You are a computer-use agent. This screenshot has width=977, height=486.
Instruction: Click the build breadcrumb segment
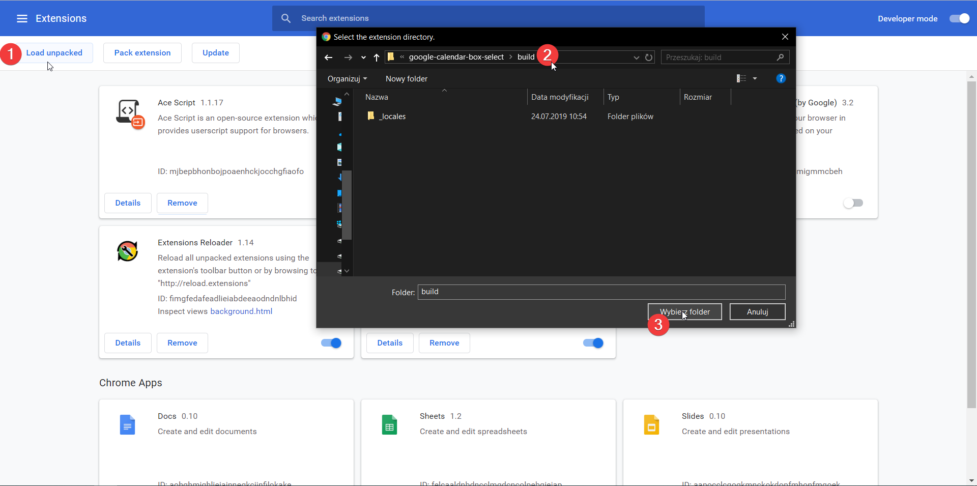pos(526,57)
